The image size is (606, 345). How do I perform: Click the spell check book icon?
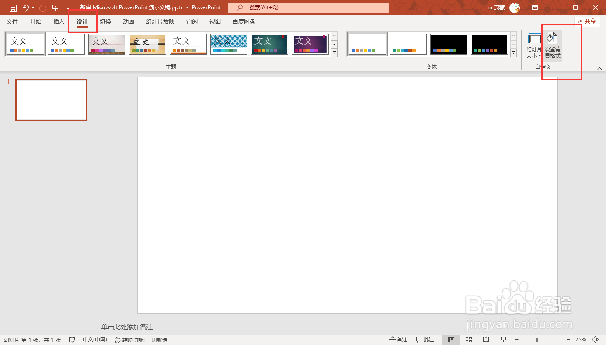(73, 340)
